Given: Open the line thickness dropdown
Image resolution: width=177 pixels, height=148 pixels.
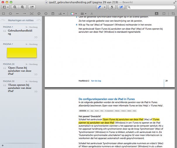Looking at the screenshot, I should [x=83, y=14].
